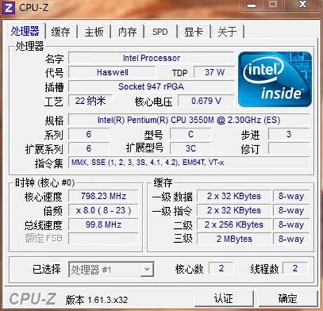This screenshot has height=311, width=323.
Task: Click the CPU-Z purple Z title icon
Action: [8, 8]
